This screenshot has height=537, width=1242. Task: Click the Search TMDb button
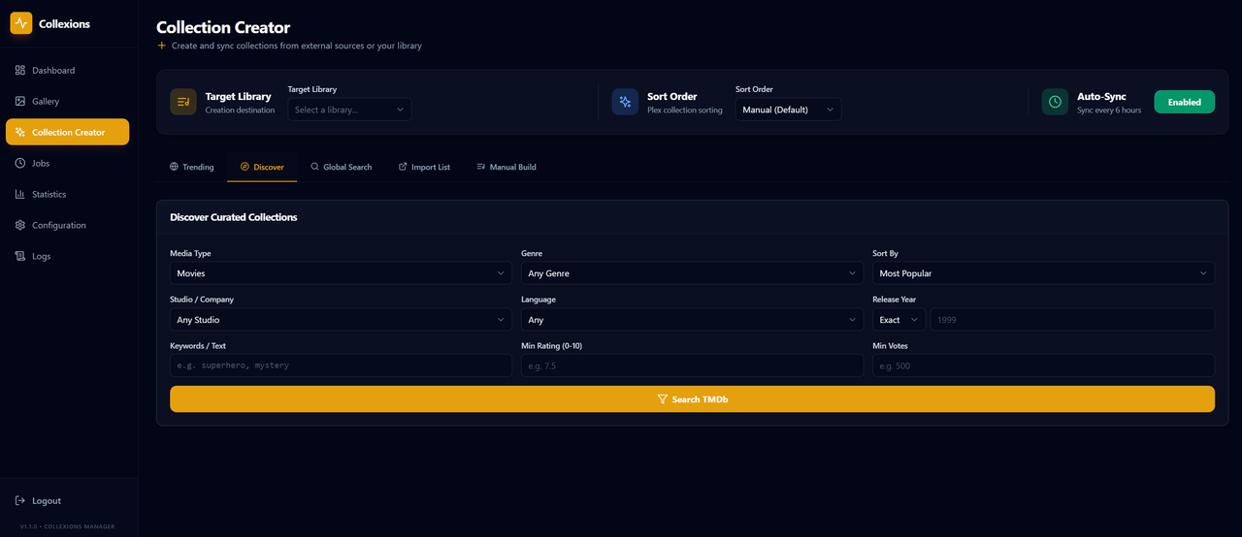(692, 399)
